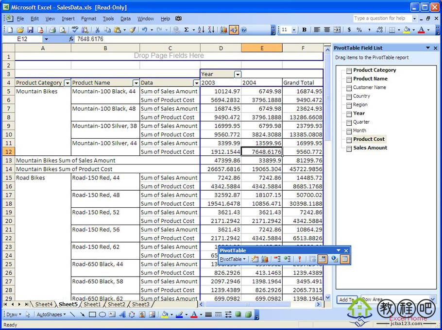Click the Fill Color bucket in formatting toolbar
This screenshot has width=442, height=330.
pyautogui.click(x=406, y=30)
